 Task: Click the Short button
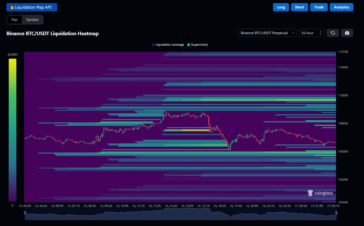point(299,7)
